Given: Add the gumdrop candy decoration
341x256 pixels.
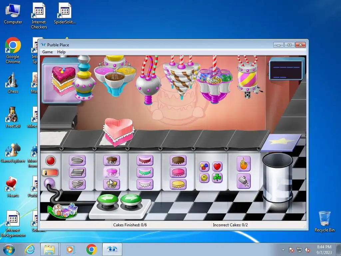Looking at the screenshot, I should 204,167.
